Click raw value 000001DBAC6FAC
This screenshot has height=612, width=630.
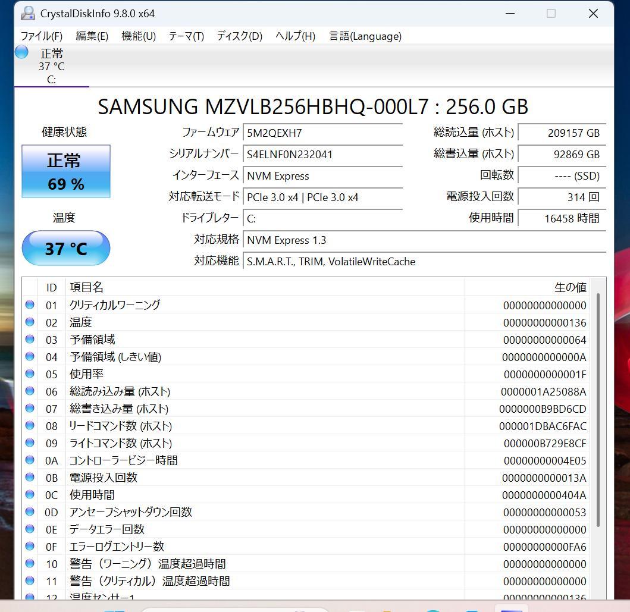point(543,426)
